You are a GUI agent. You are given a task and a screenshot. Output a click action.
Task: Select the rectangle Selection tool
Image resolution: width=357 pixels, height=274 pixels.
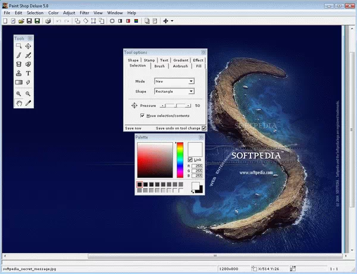pyautogui.click(x=19, y=46)
